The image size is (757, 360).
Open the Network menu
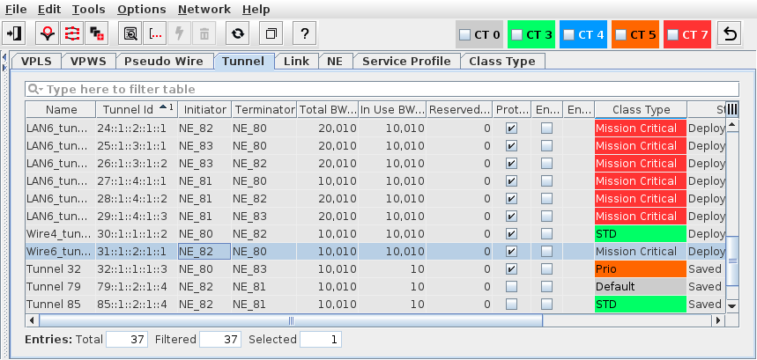pos(204,9)
